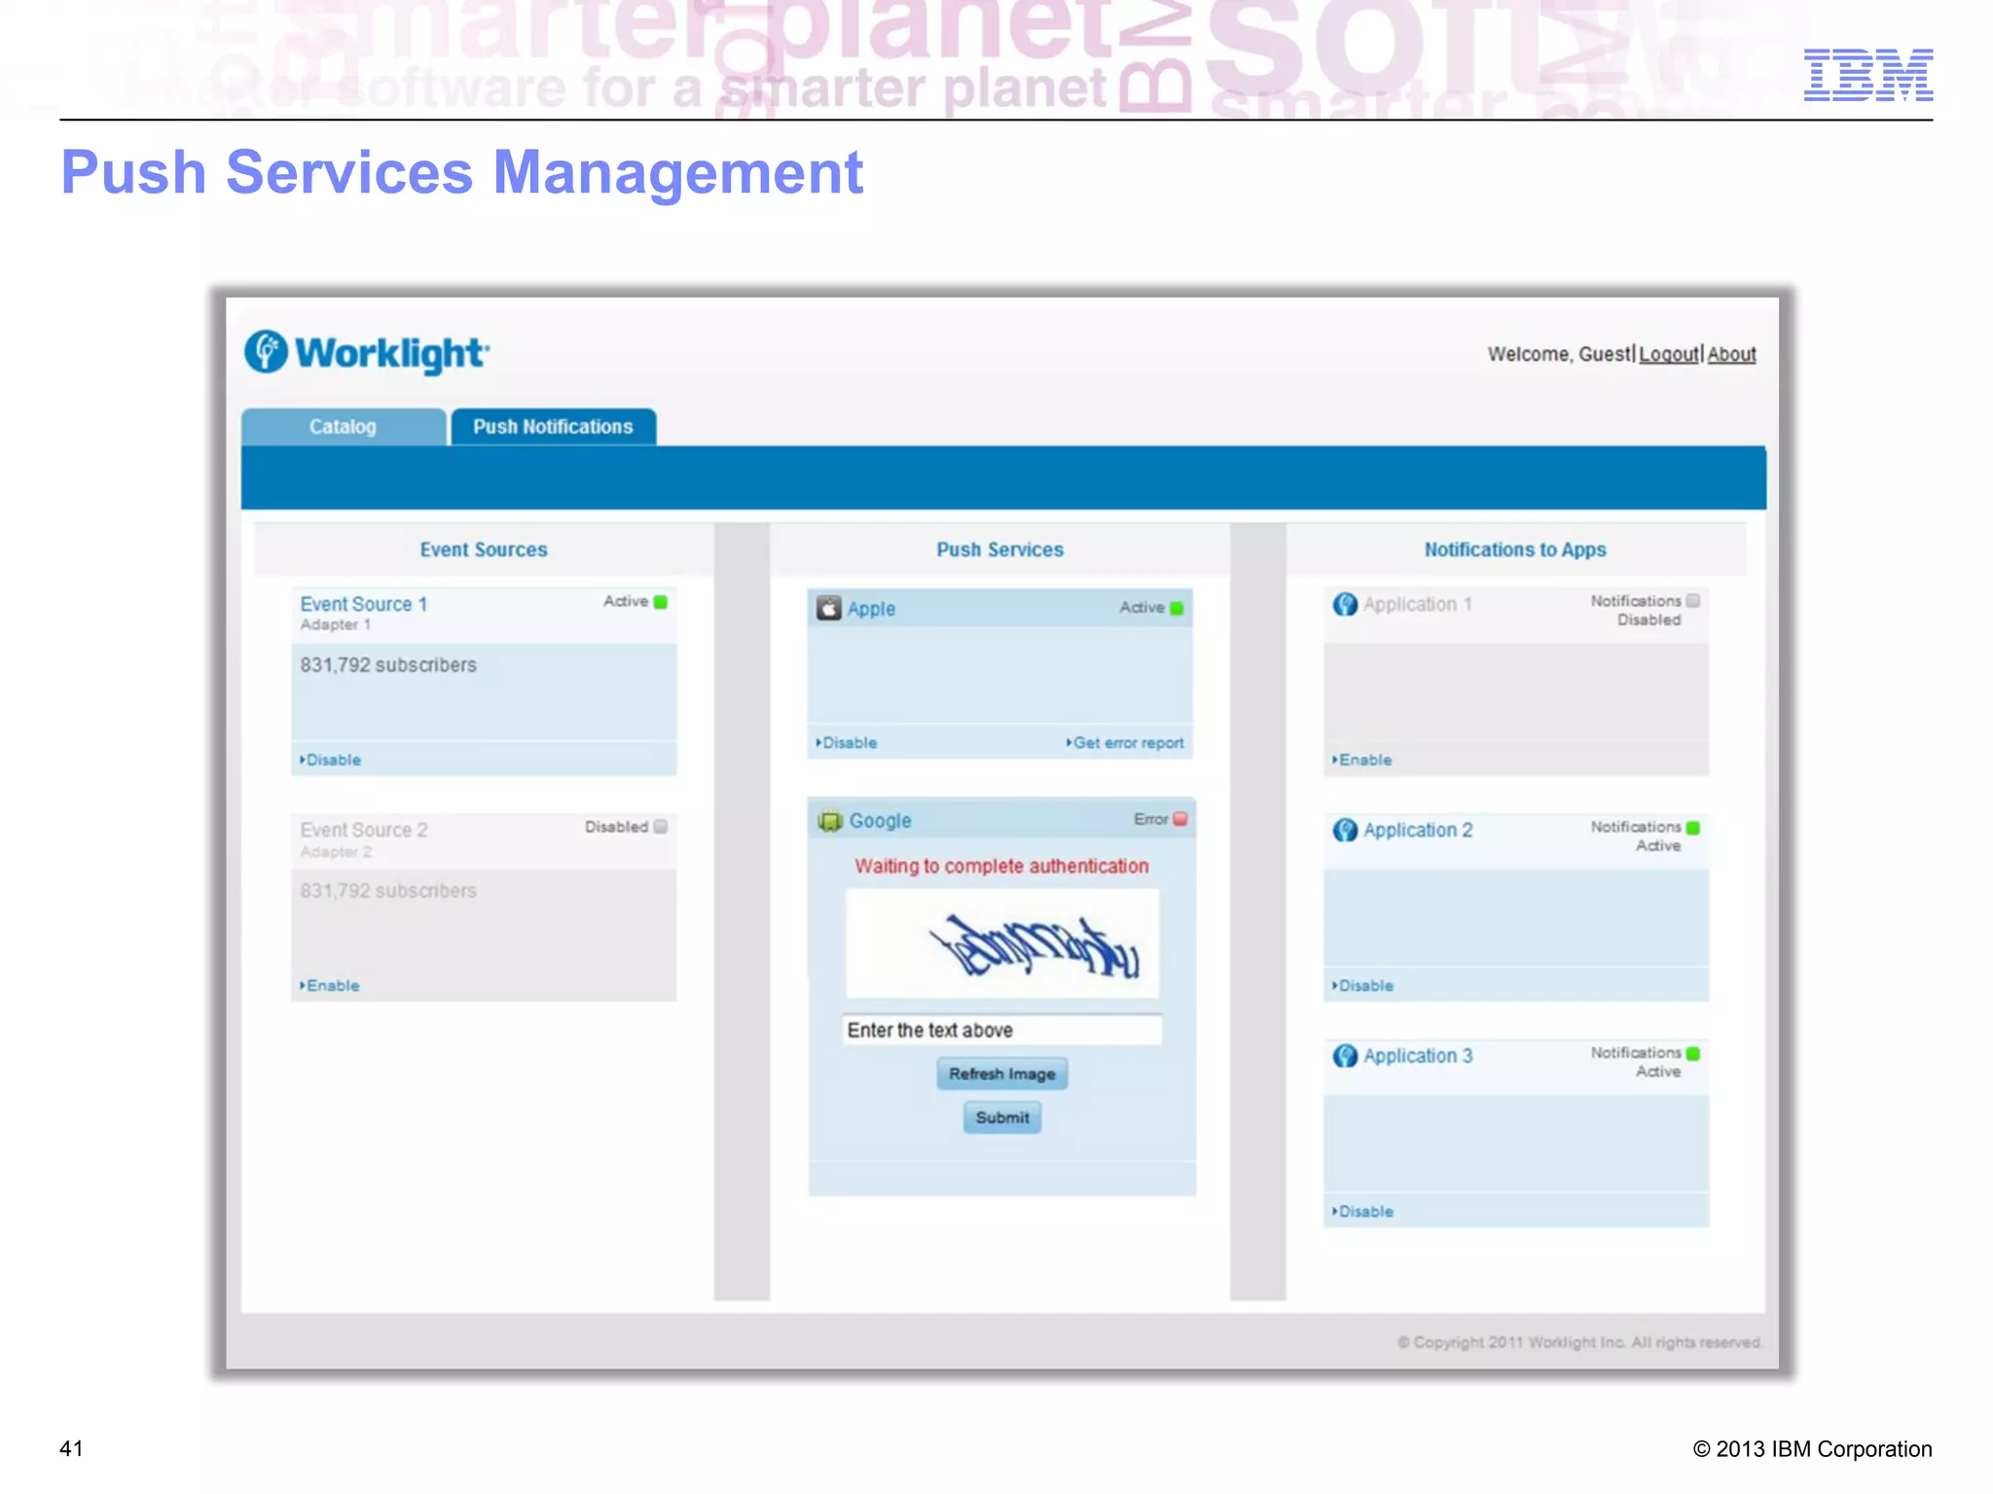Click the Apple service name
The width and height of the screenshot is (1993, 1494).
(x=871, y=609)
